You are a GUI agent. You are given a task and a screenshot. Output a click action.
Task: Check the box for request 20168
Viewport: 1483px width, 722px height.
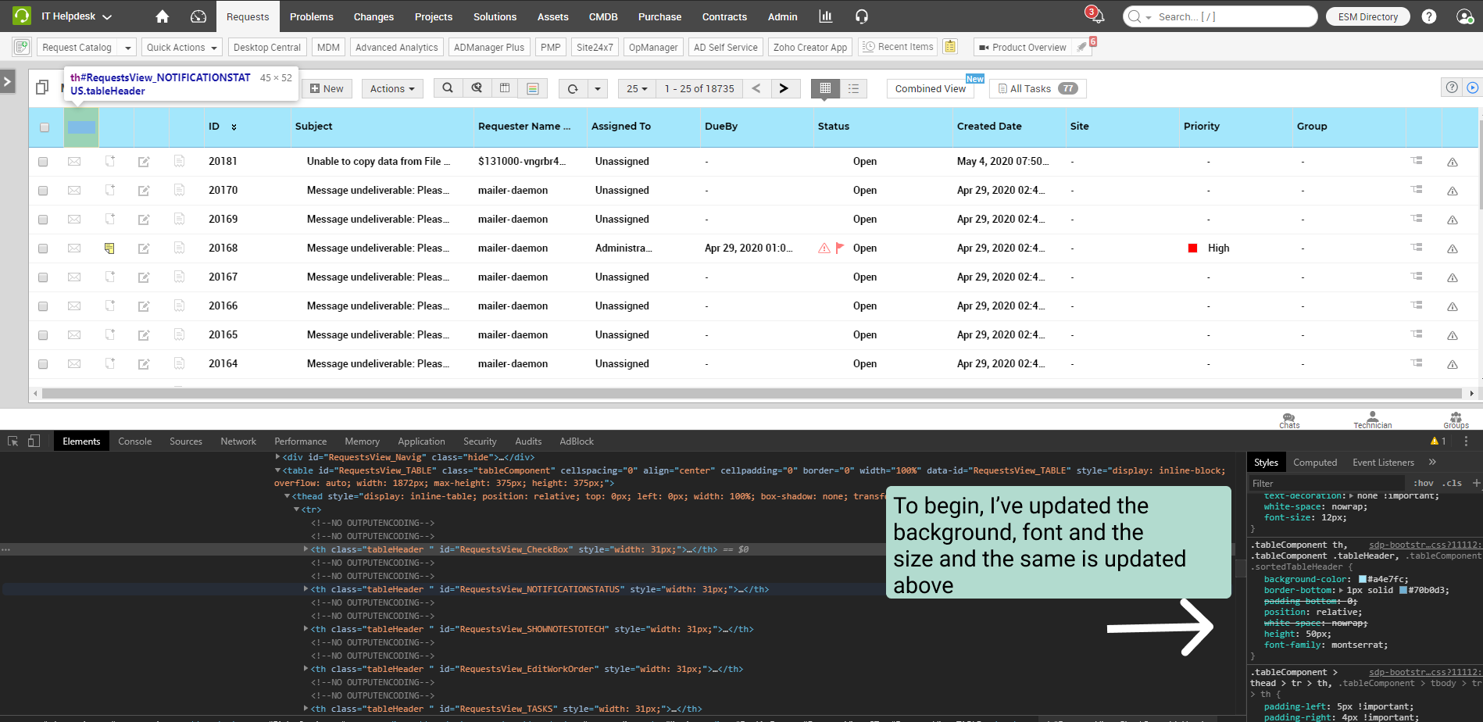(43, 248)
